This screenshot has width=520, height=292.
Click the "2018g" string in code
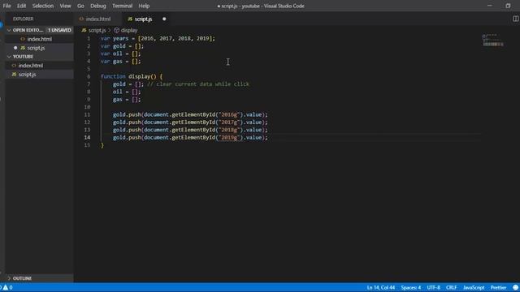pos(229,130)
